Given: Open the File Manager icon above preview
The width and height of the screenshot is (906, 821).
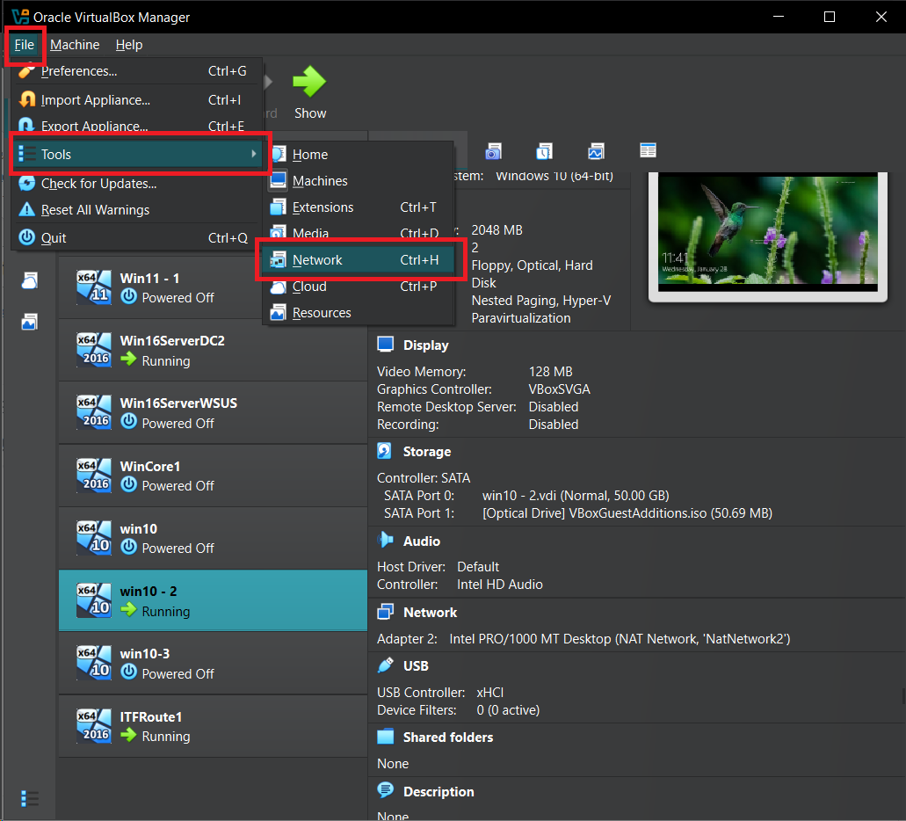Looking at the screenshot, I should pyautogui.click(x=648, y=150).
